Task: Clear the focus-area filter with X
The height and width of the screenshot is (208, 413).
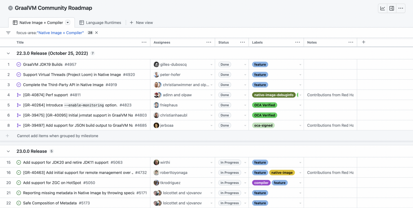Action: click(x=96, y=33)
